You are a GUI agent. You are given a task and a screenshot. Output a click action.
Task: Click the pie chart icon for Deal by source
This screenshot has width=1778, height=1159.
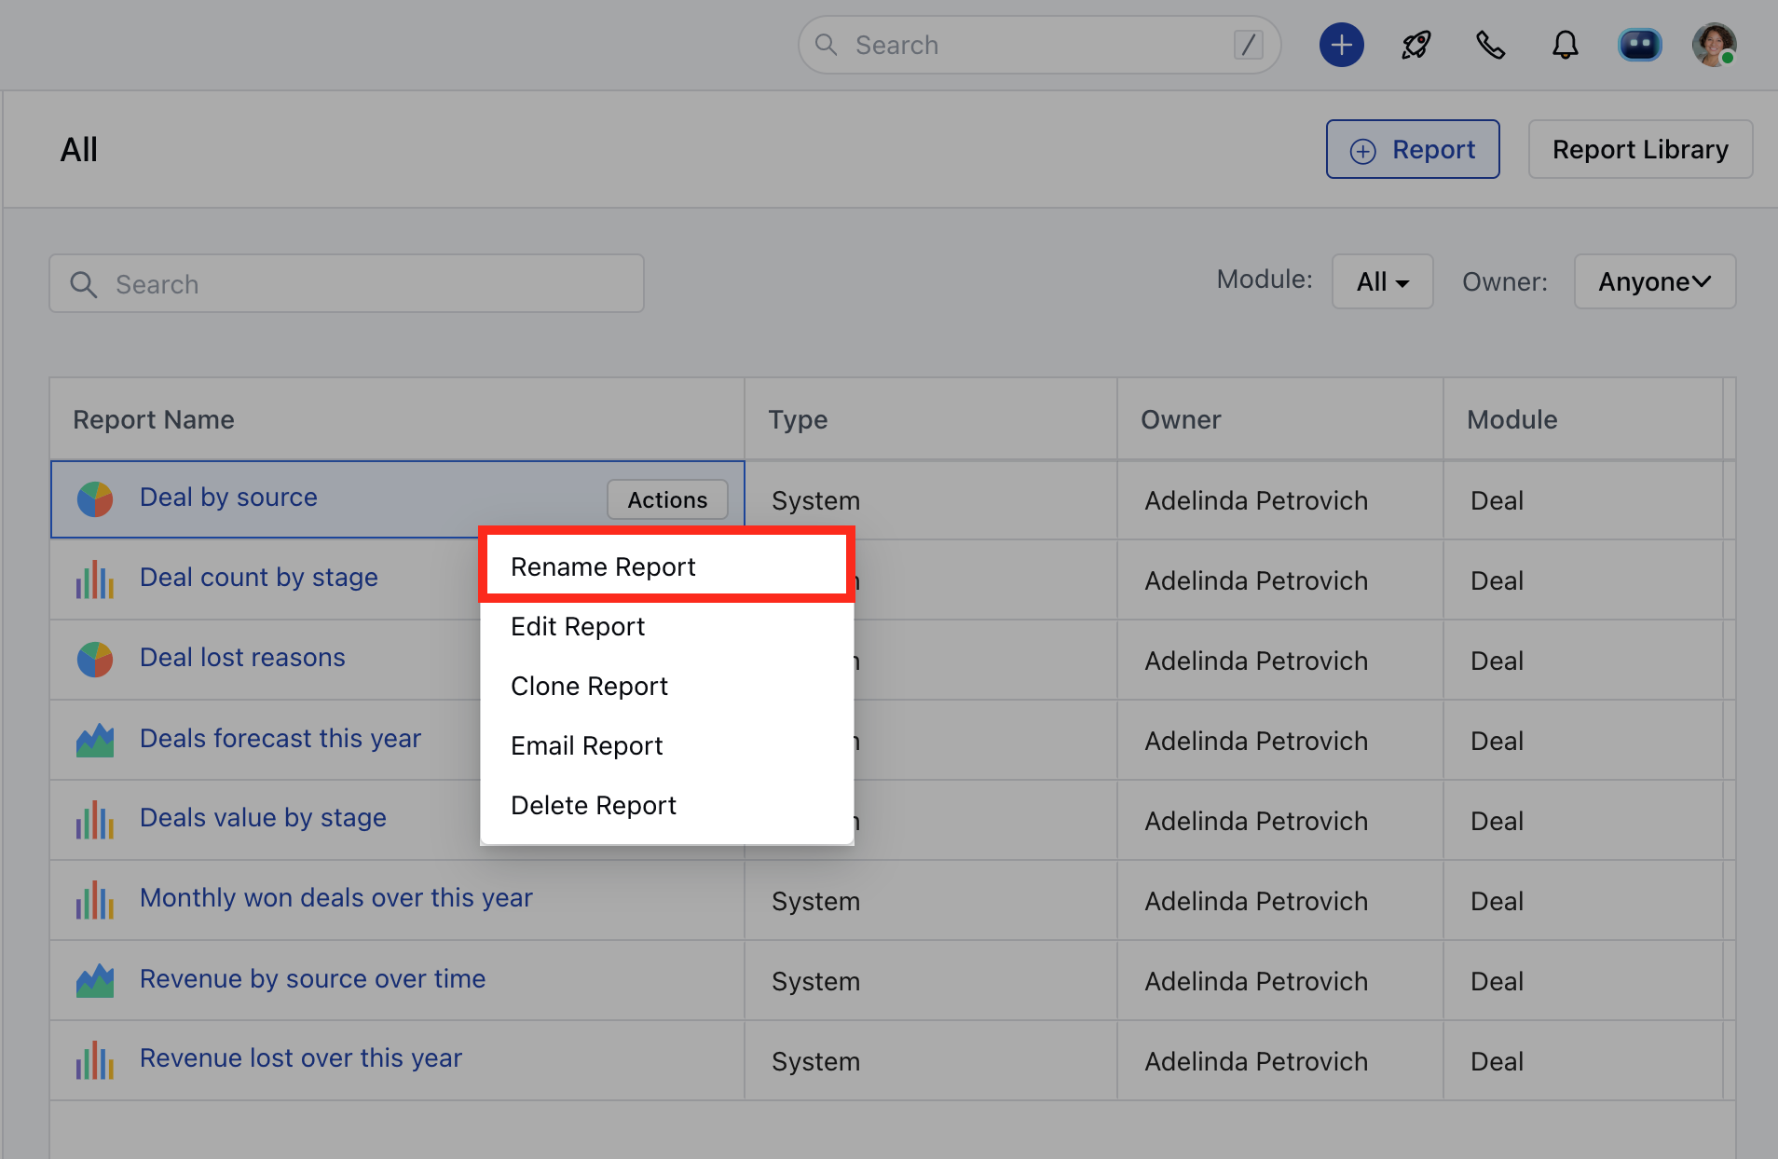[95, 499]
